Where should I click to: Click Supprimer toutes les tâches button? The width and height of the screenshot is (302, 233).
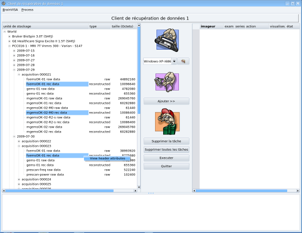(166, 150)
